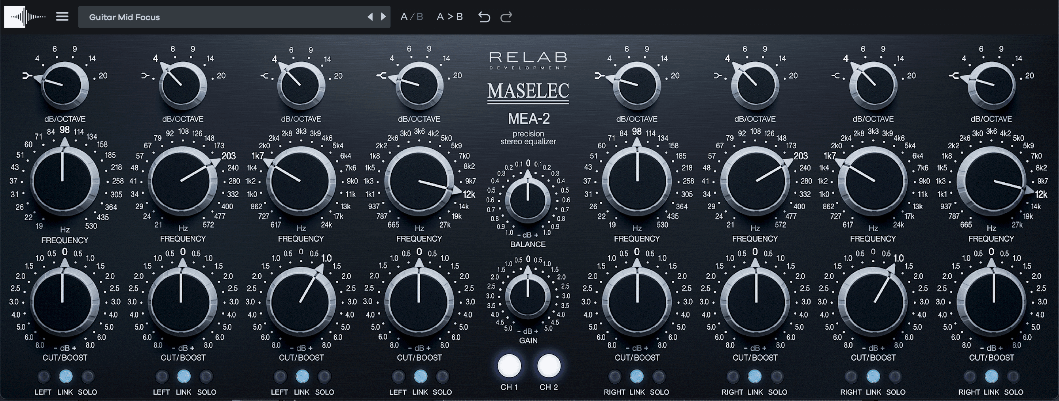This screenshot has width=1059, height=401.
Task: Click CUT/BOOST knob of left channel 1k7 band
Action: click(301, 302)
